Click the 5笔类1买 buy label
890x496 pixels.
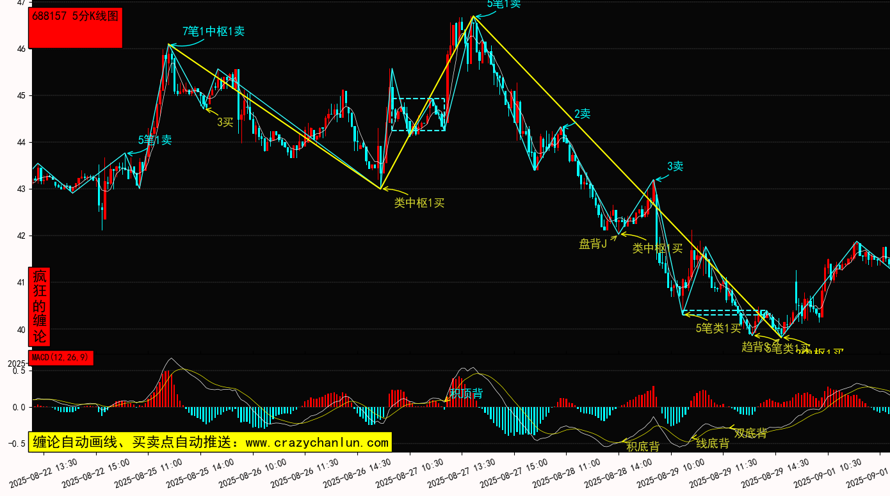(x=718, y=328)
